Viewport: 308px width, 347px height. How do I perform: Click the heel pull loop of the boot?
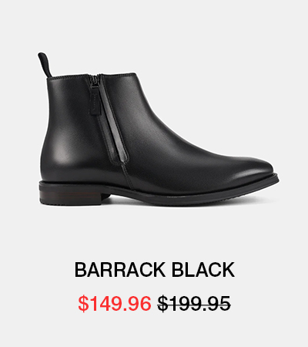45,64
